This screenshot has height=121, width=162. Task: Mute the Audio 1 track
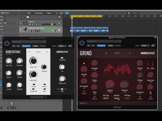(x=30, y=24)
